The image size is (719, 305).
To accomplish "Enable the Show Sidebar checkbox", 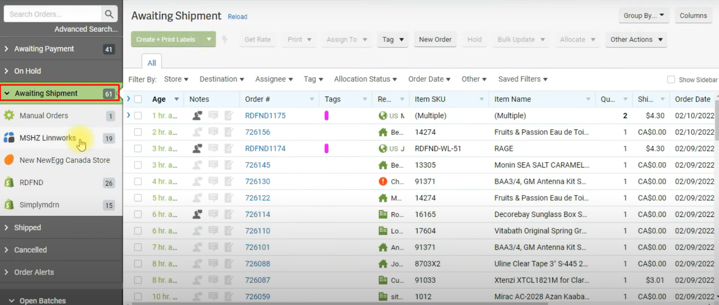I will (x=671, y=80).
